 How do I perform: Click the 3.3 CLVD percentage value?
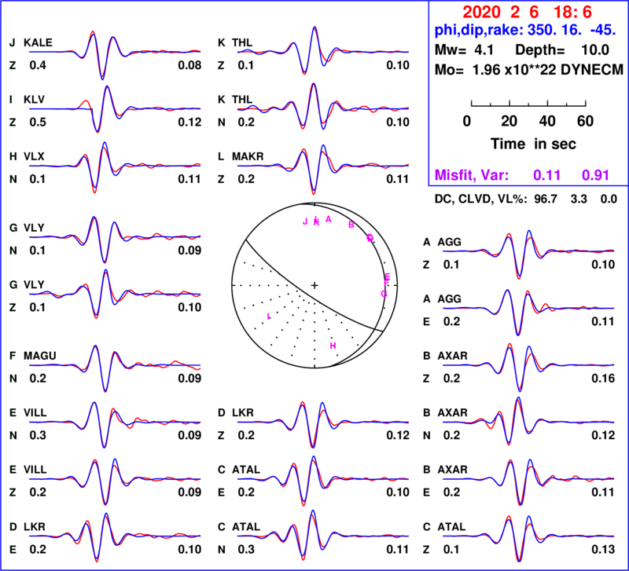pos(579,199)
